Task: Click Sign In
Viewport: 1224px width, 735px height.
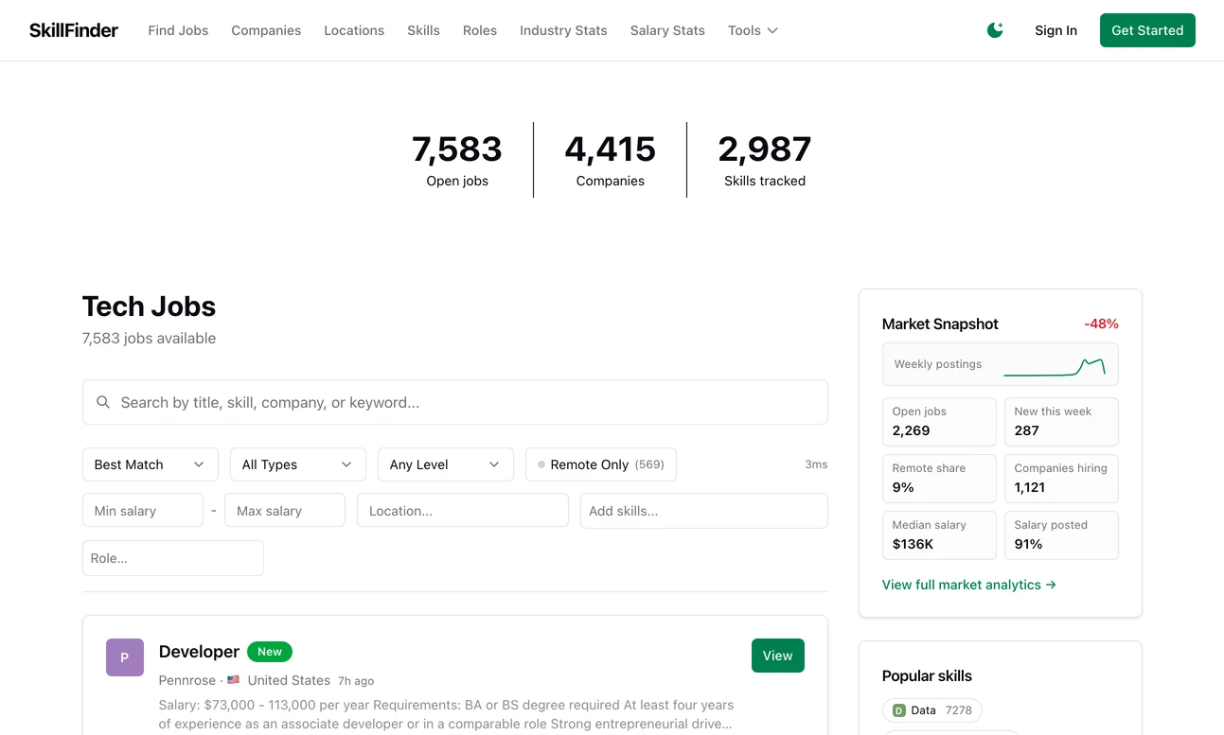Action: tap(1055, 30)
